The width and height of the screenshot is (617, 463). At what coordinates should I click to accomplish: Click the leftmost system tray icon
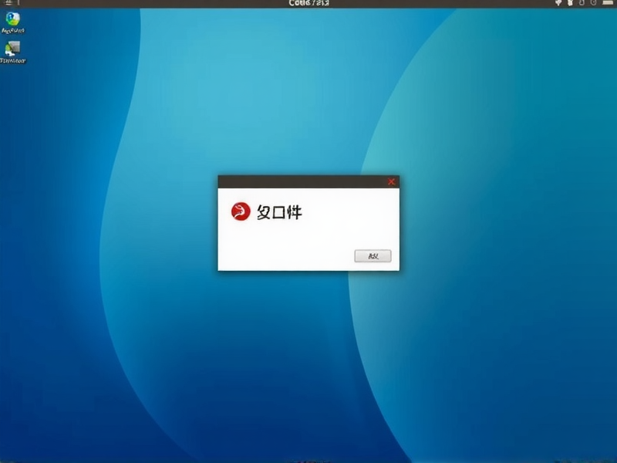(x=558, y=4)
